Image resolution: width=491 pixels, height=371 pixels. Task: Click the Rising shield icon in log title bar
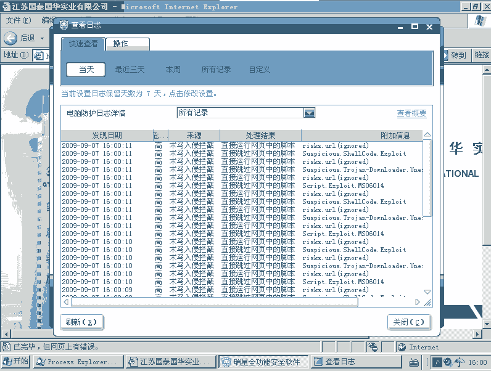[64, 25]
